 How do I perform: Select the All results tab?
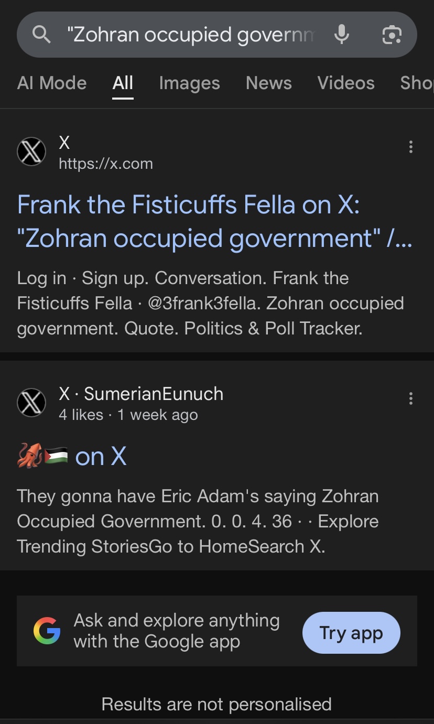pos(123,83)
